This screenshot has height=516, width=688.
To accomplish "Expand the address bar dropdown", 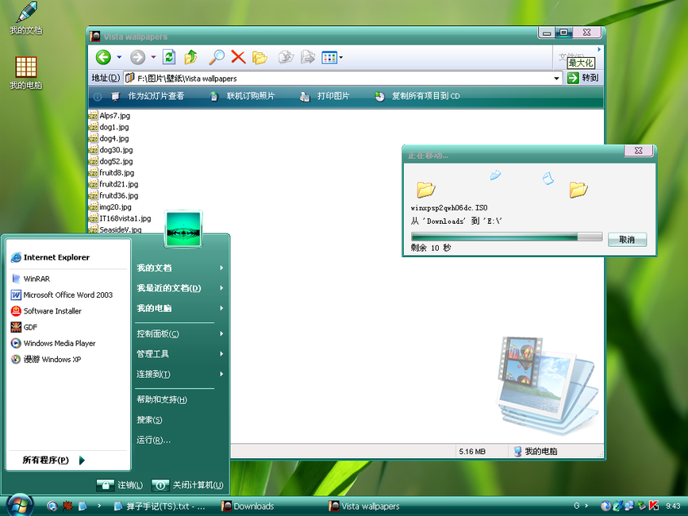I will tap(556, 79).
